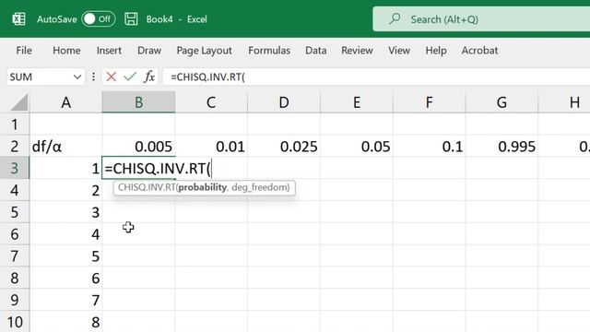
Task: Click the Excel app icon in title bar
Action: click(18, 18)
